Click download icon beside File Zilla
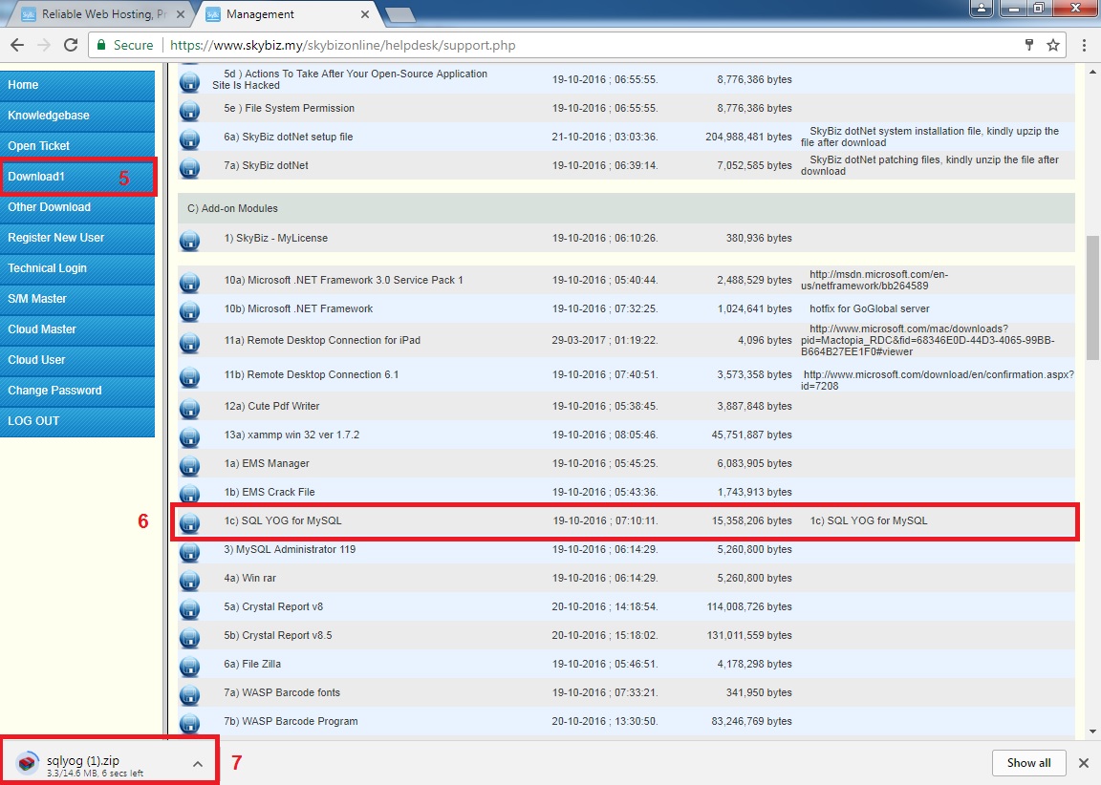This screenshot has height=785, width=1101. (189, 666)
